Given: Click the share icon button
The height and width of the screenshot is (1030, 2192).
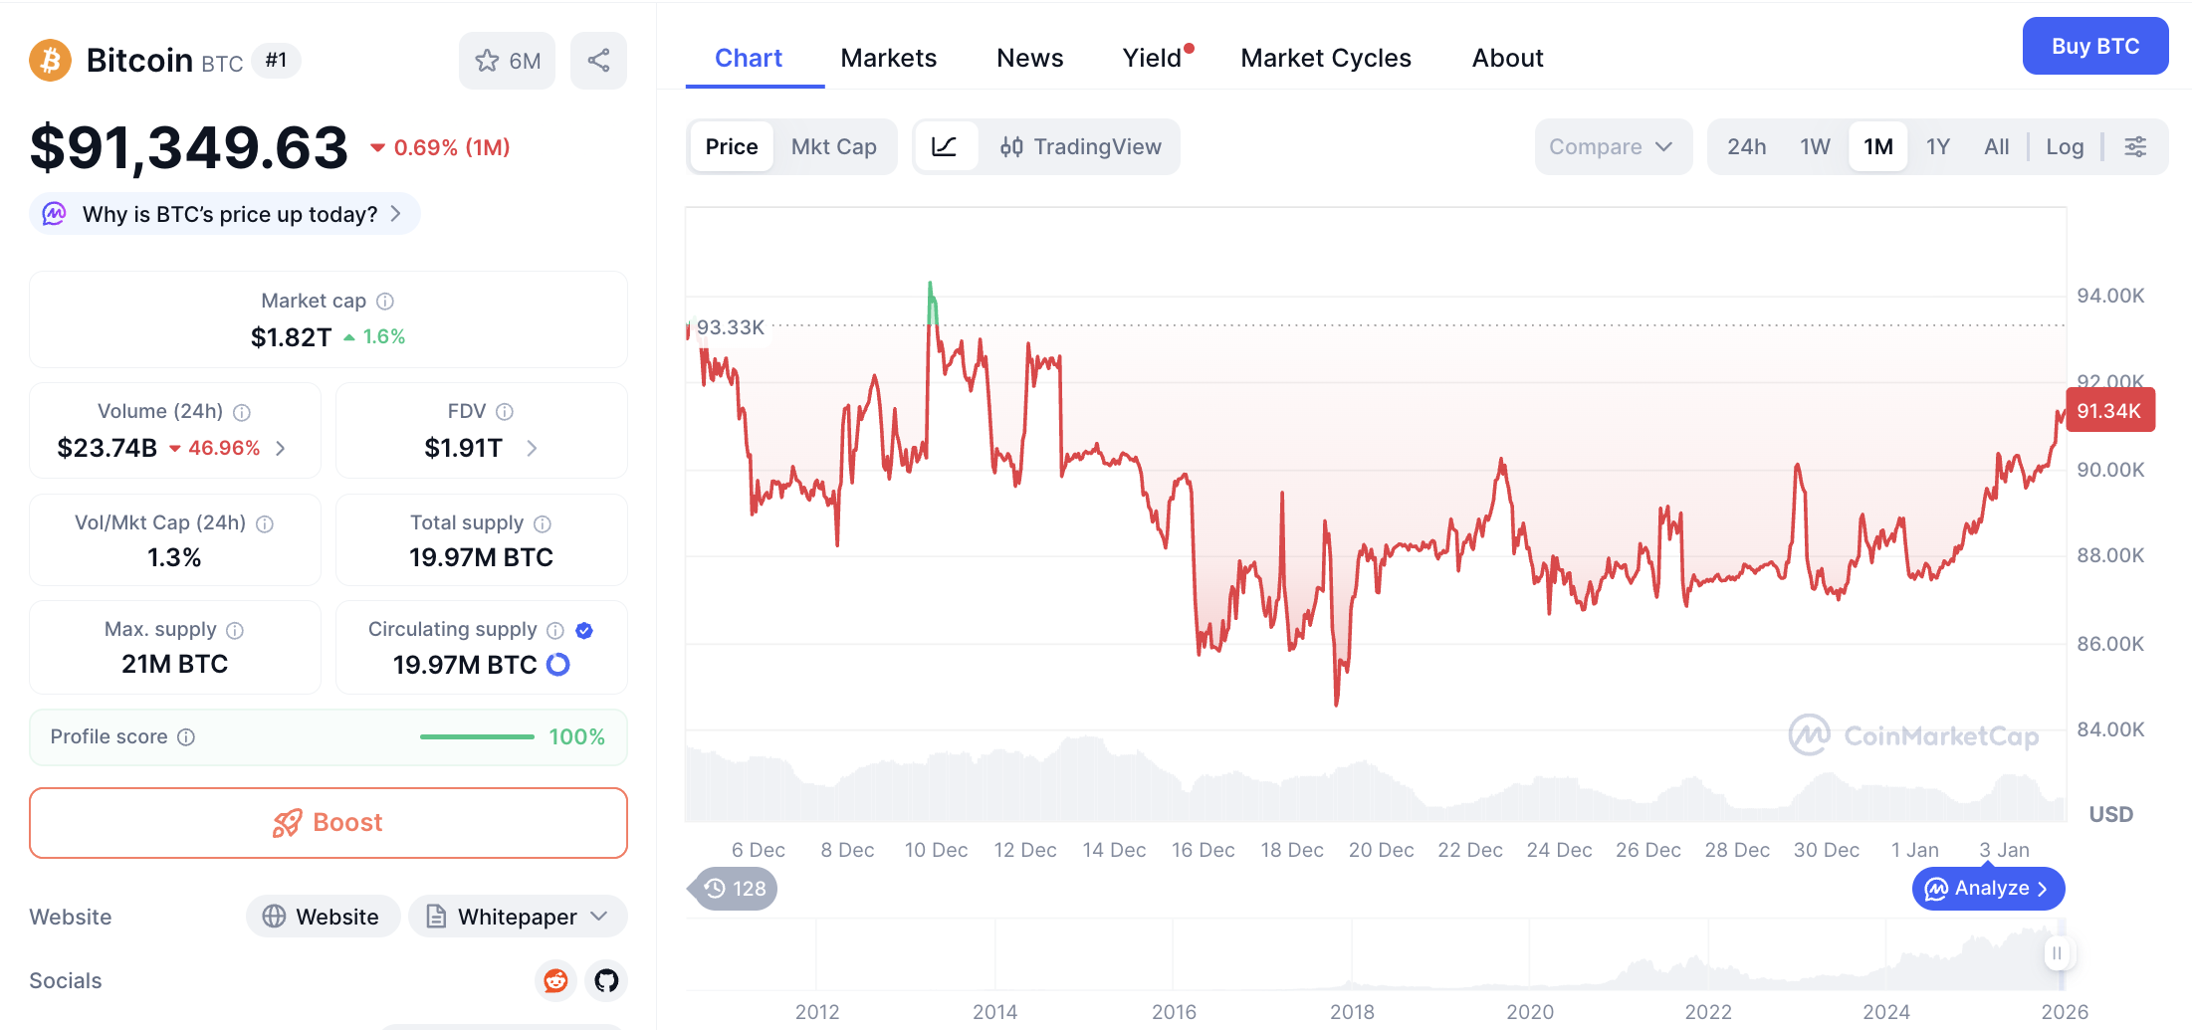Looking at the screenshot, I should point(598,61).
